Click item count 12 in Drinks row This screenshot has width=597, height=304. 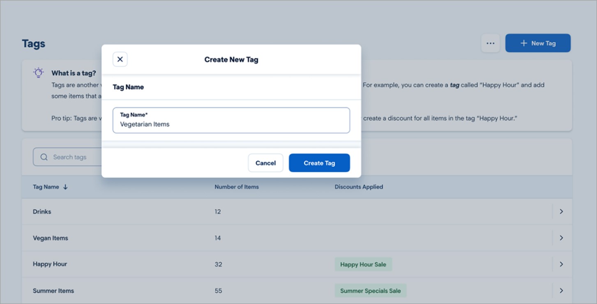(x=218, y=211)
